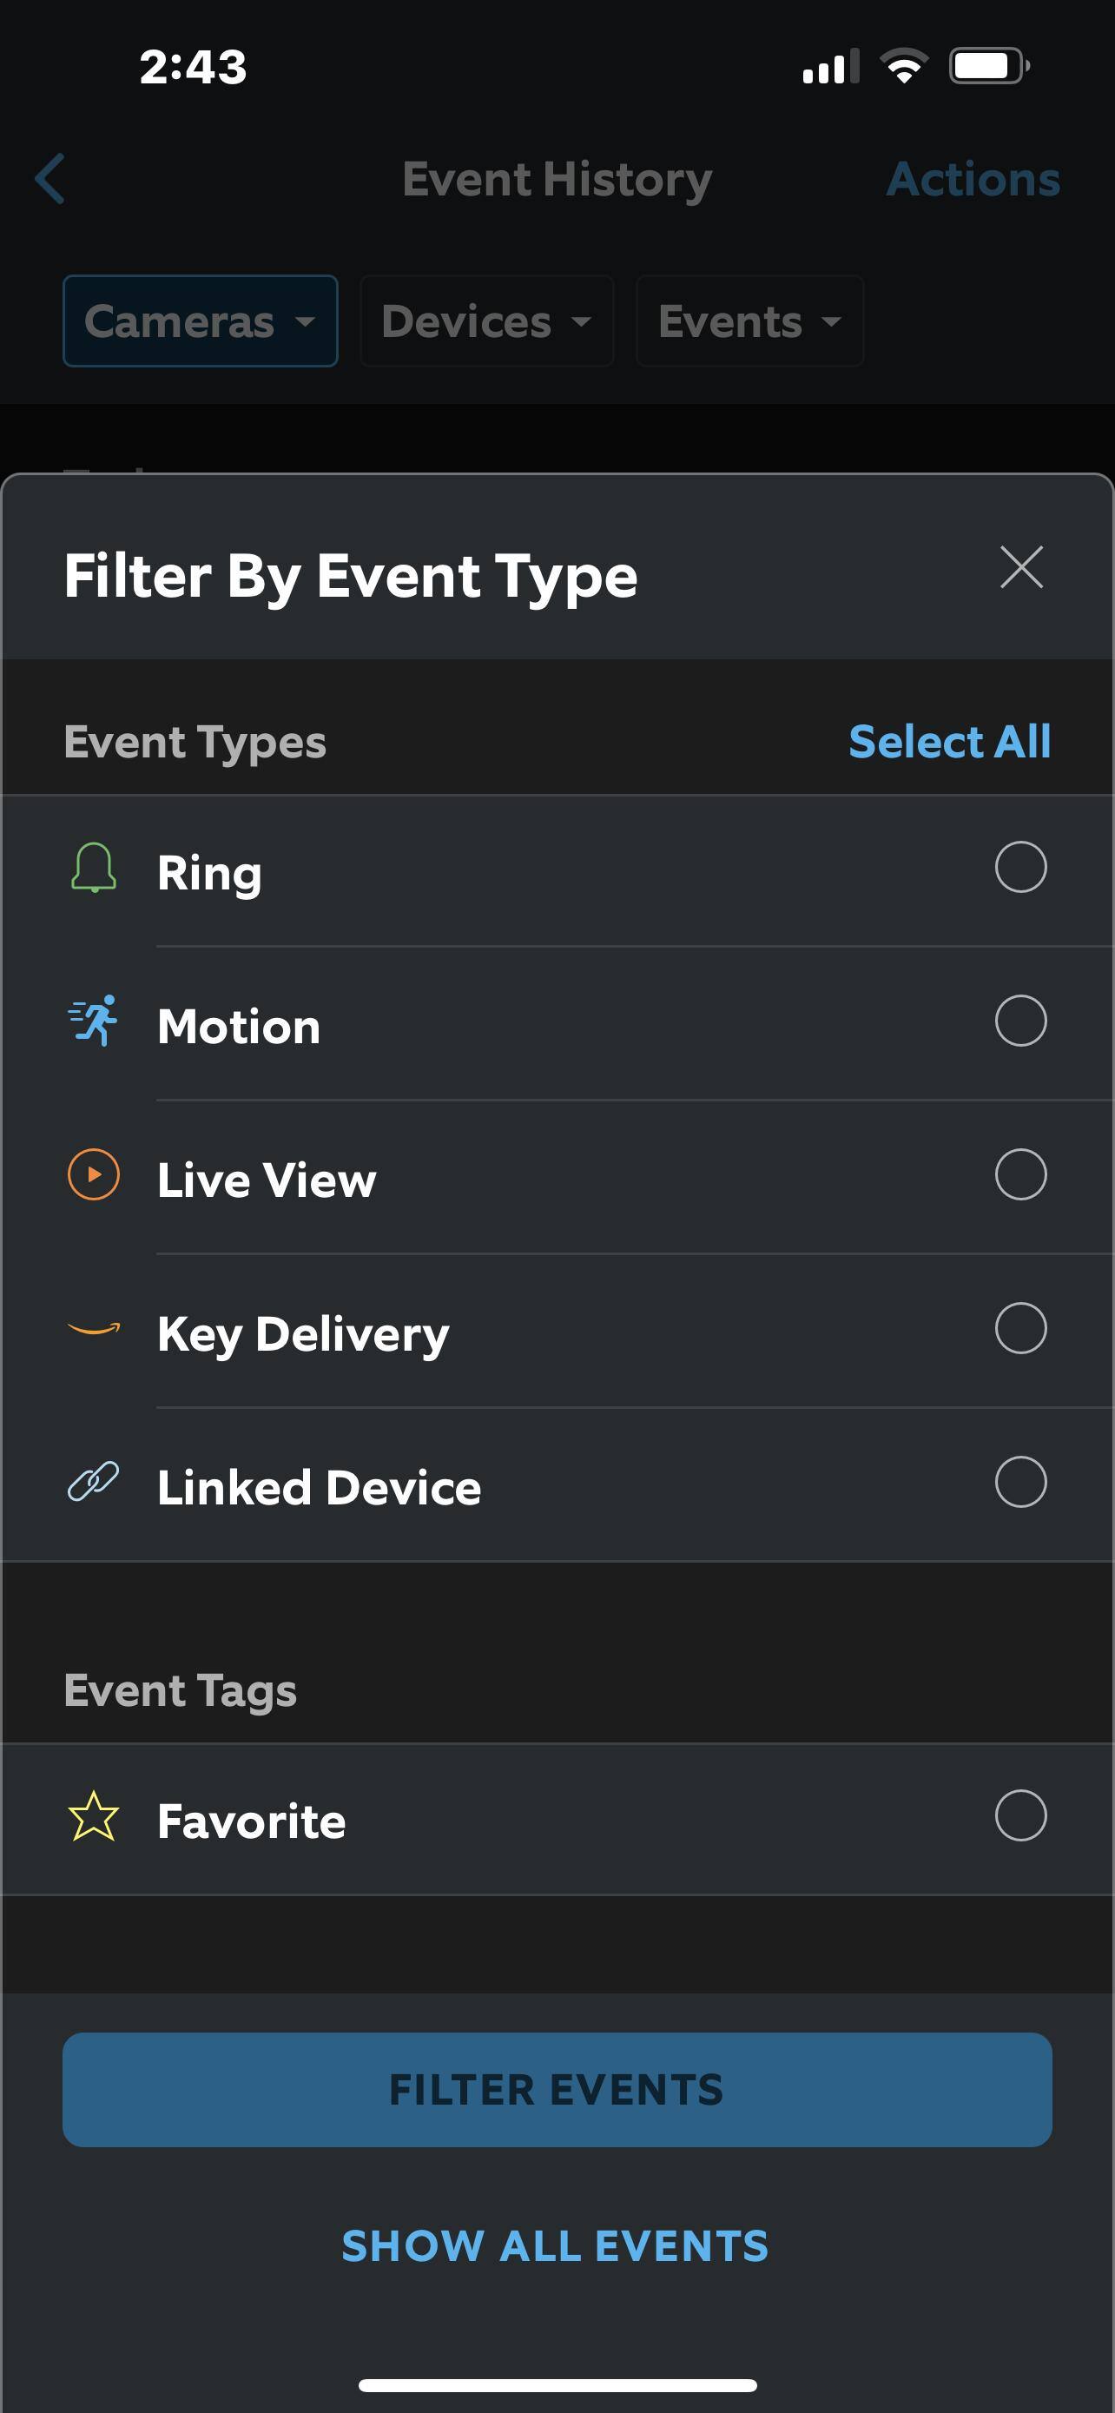This screenshot has height=2413, width=1115.
Task: Enable the Motion event filter circle
Action: click(x=1020, y=1021)
